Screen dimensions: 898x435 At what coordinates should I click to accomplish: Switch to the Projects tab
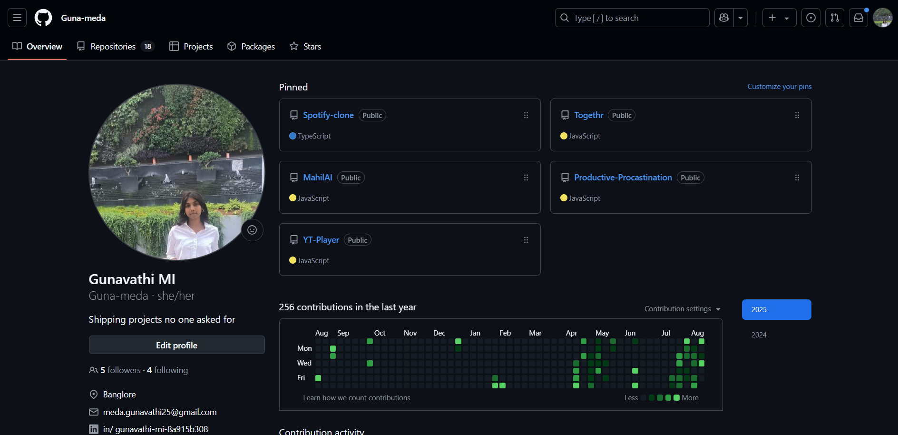point(191,46)
